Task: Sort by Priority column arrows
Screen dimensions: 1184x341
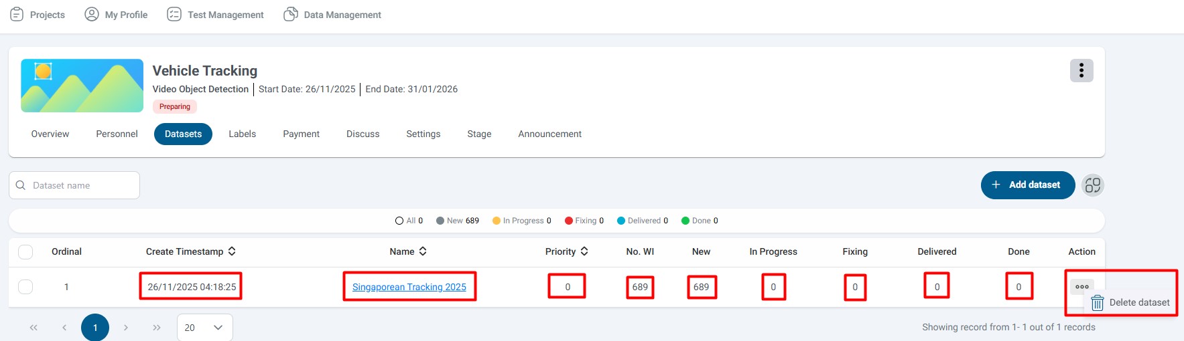Action: coord(584,251)
